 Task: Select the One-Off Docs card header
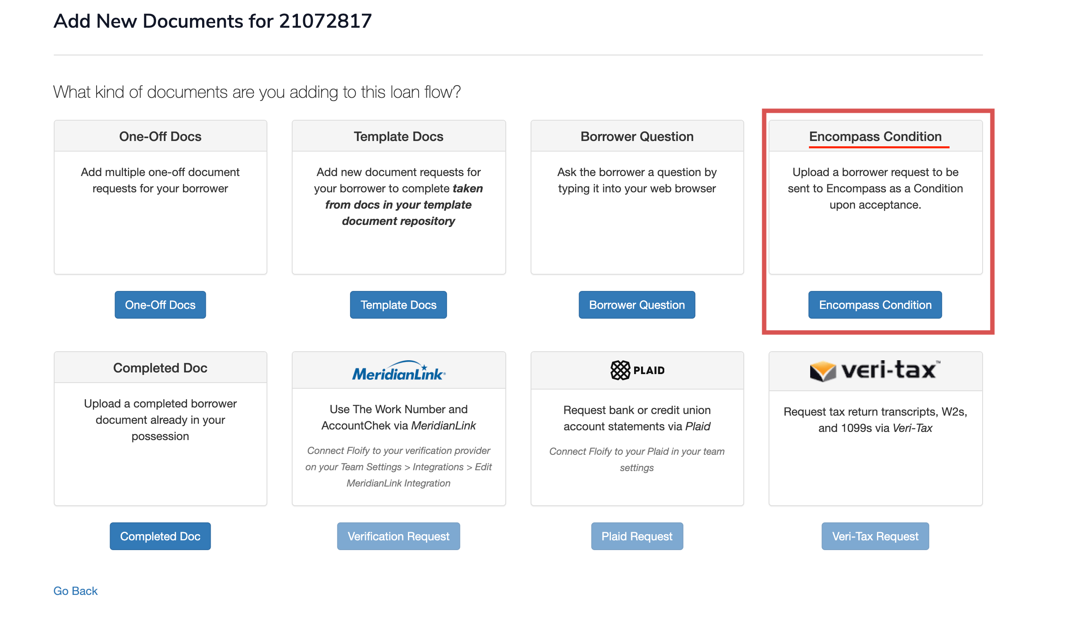click(x=160, y=136)
